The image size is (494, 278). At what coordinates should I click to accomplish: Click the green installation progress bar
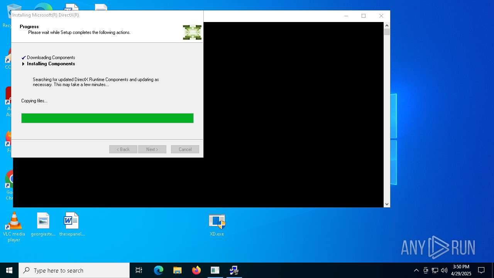pos(107,118)
